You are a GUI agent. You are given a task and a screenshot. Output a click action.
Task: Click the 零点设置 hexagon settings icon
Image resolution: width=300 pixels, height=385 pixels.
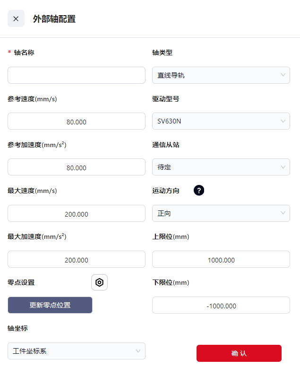click(100, 282)
